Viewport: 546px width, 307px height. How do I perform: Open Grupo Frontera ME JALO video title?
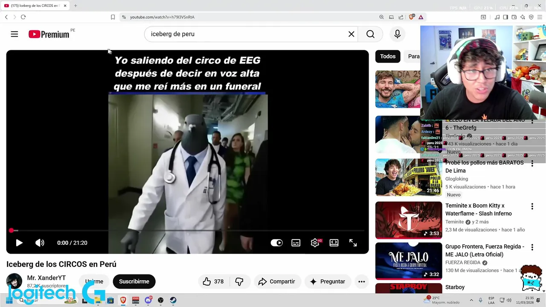tap(485, 250)
